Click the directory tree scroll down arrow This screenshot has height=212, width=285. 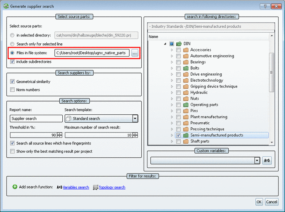272,142
